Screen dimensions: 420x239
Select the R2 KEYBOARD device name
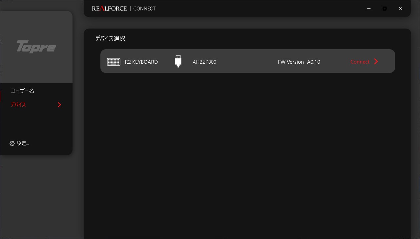click(x=141, y=62)
